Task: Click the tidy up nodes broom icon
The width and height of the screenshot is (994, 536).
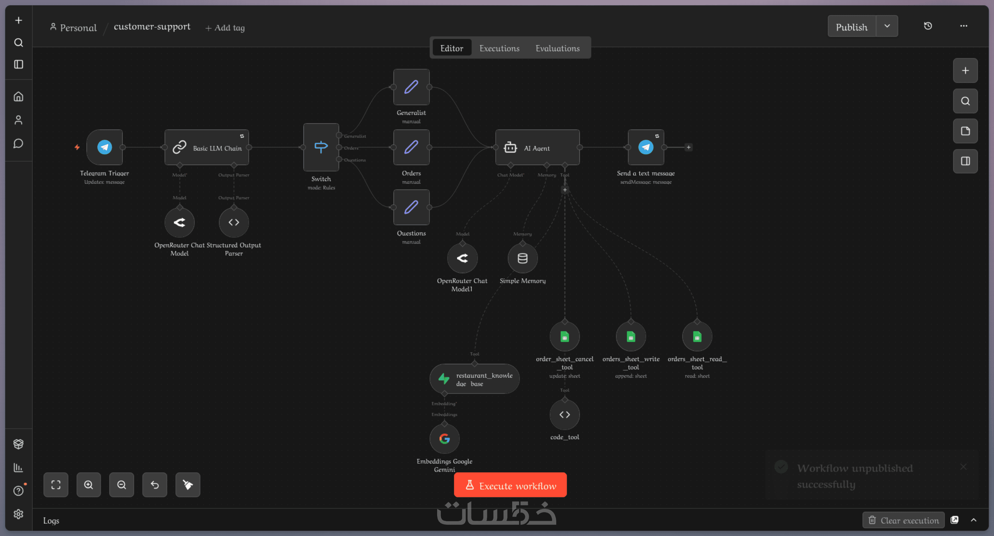Action: [188, 485]
